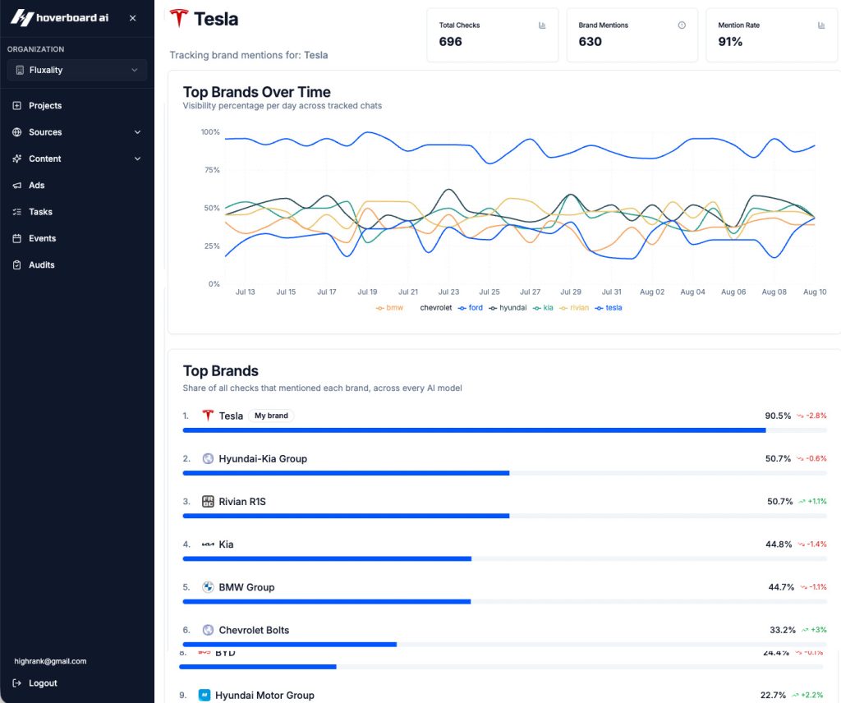This screenshot has height=703, width=841.
Task: Click the Ads megaphone icon
Action: [17, 185]
